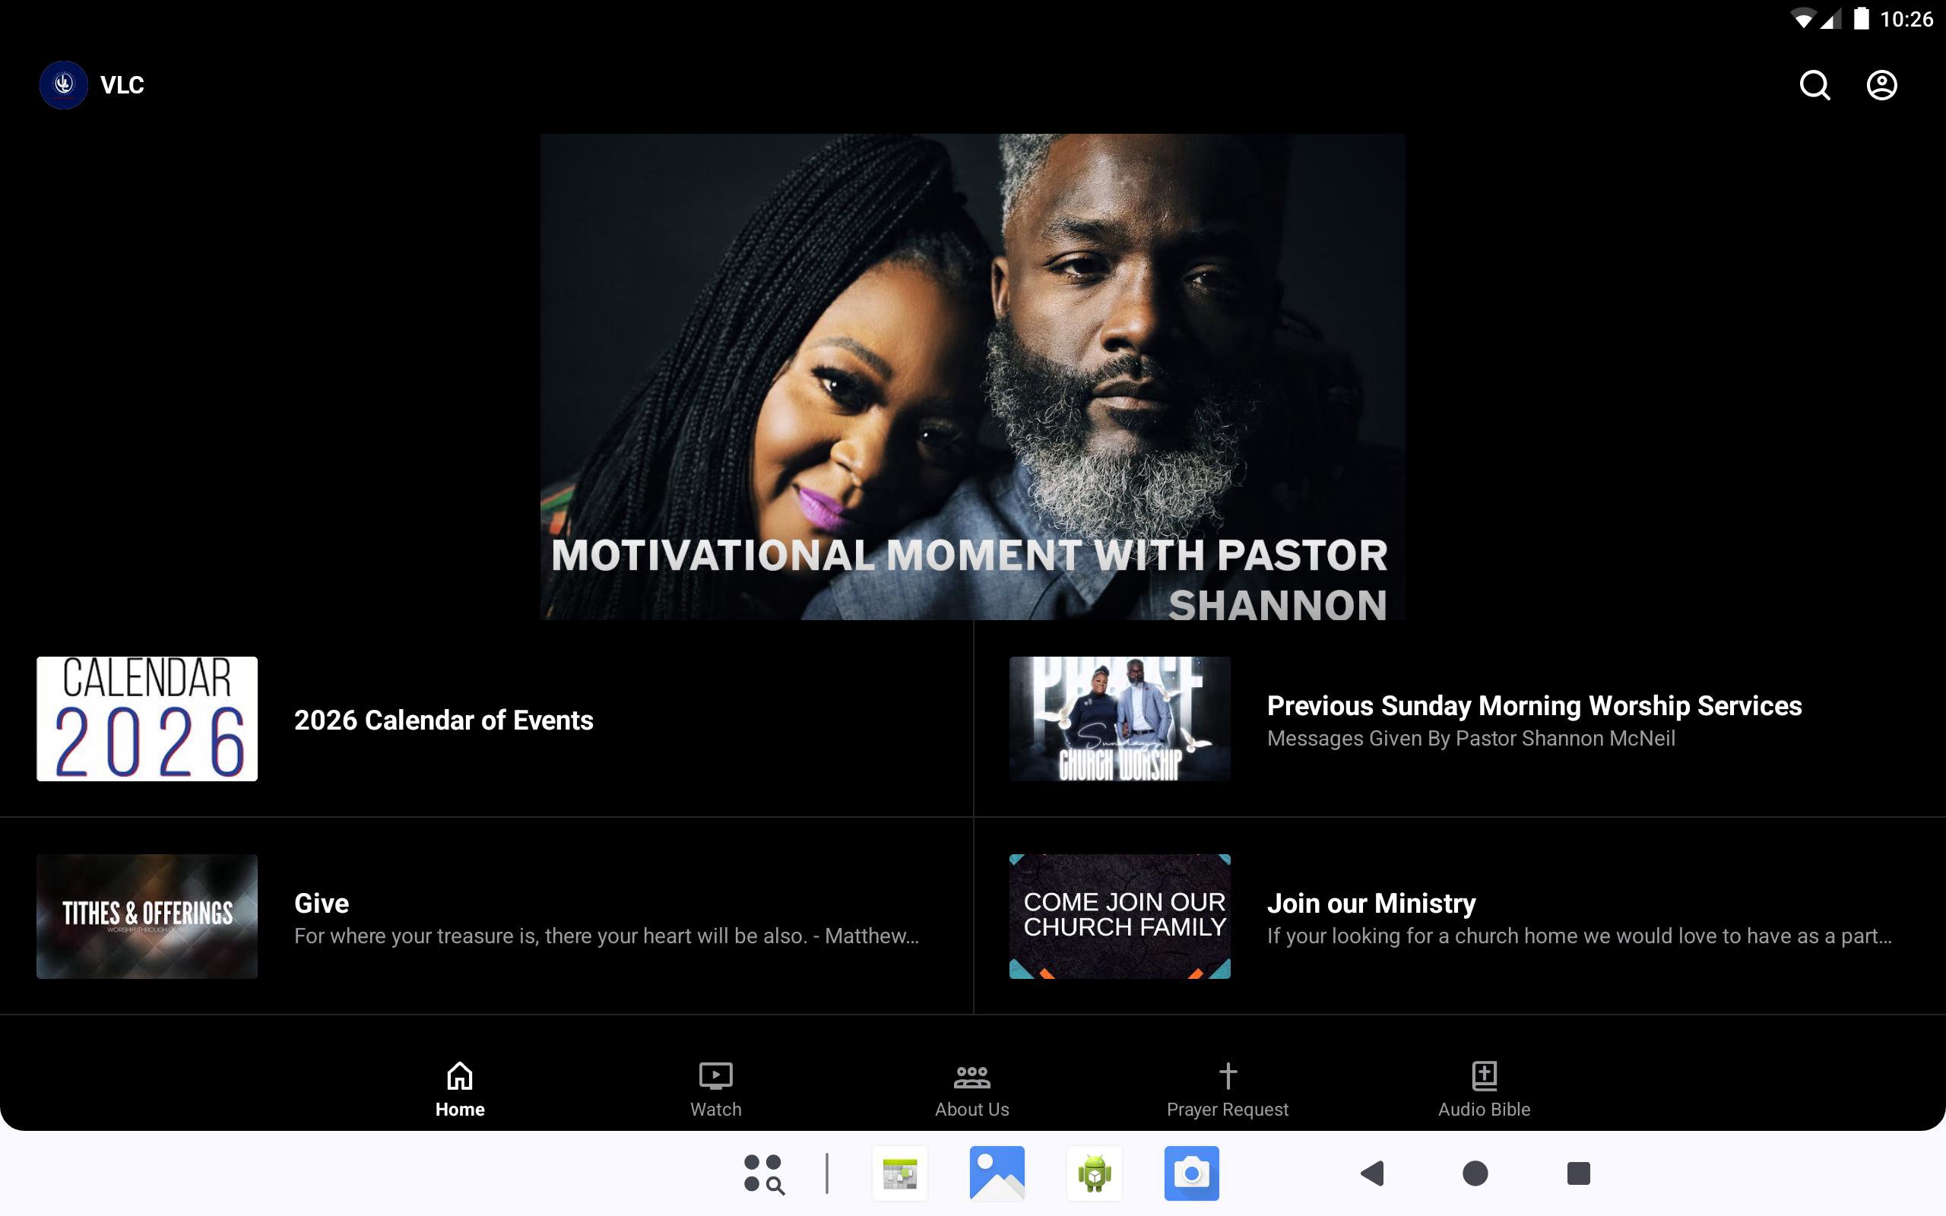Select the Audio Bible tab
The image size is (1946, 1216).
(x=1484, y=1089)
